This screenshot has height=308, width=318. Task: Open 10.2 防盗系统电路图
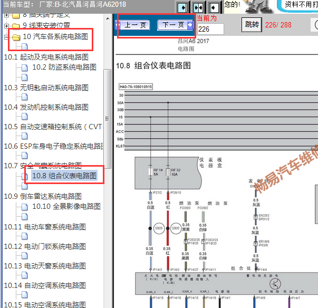64,67
